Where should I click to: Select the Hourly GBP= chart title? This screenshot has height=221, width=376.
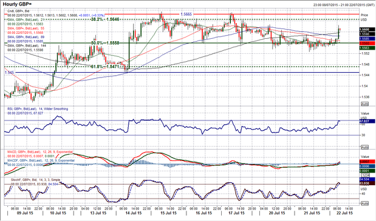pyautogui.click(x=17, y=4)
